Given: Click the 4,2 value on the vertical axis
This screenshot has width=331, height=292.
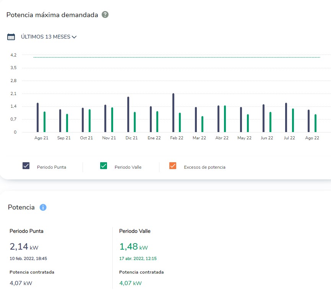Looking at the screenshot, I should coord(13,55).
